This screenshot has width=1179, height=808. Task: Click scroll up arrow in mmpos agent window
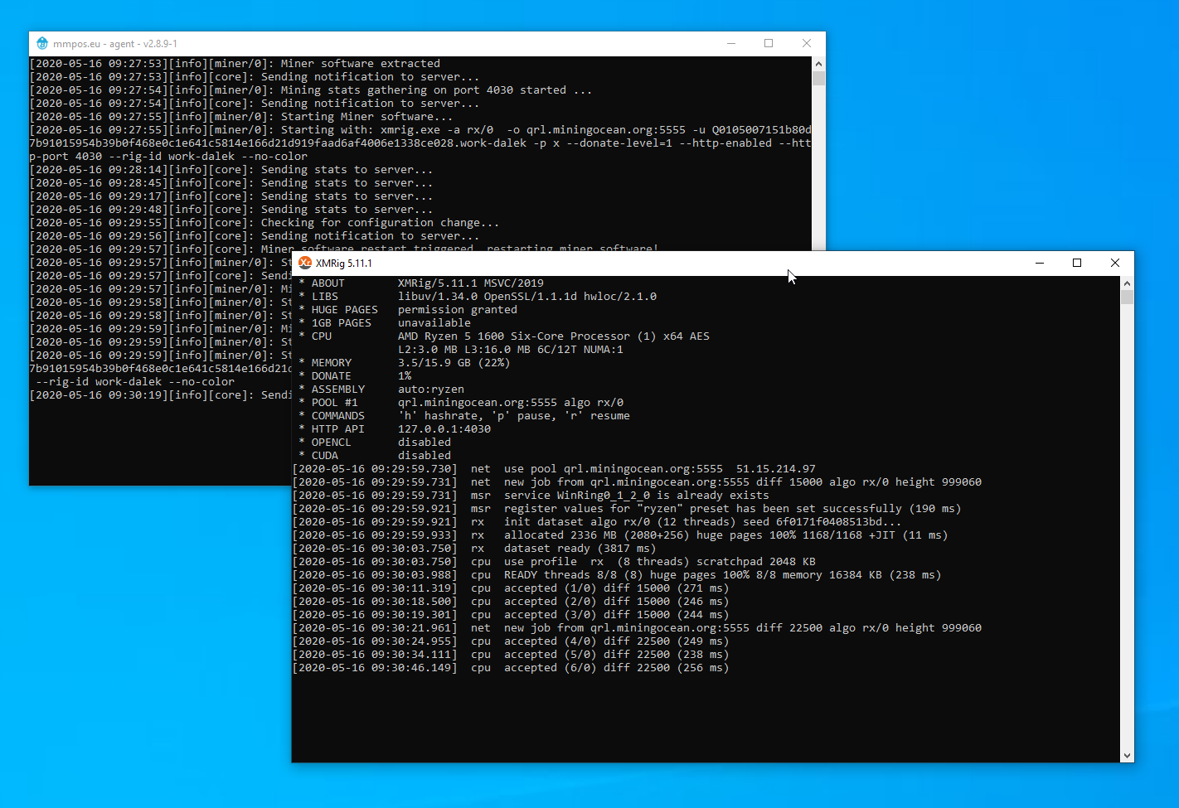tap(818, 64)
